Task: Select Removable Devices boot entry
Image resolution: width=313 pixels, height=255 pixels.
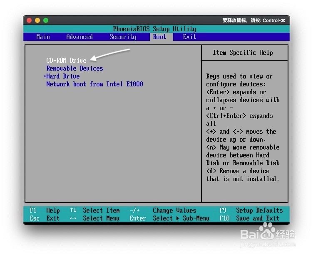Action: [75, 69]
